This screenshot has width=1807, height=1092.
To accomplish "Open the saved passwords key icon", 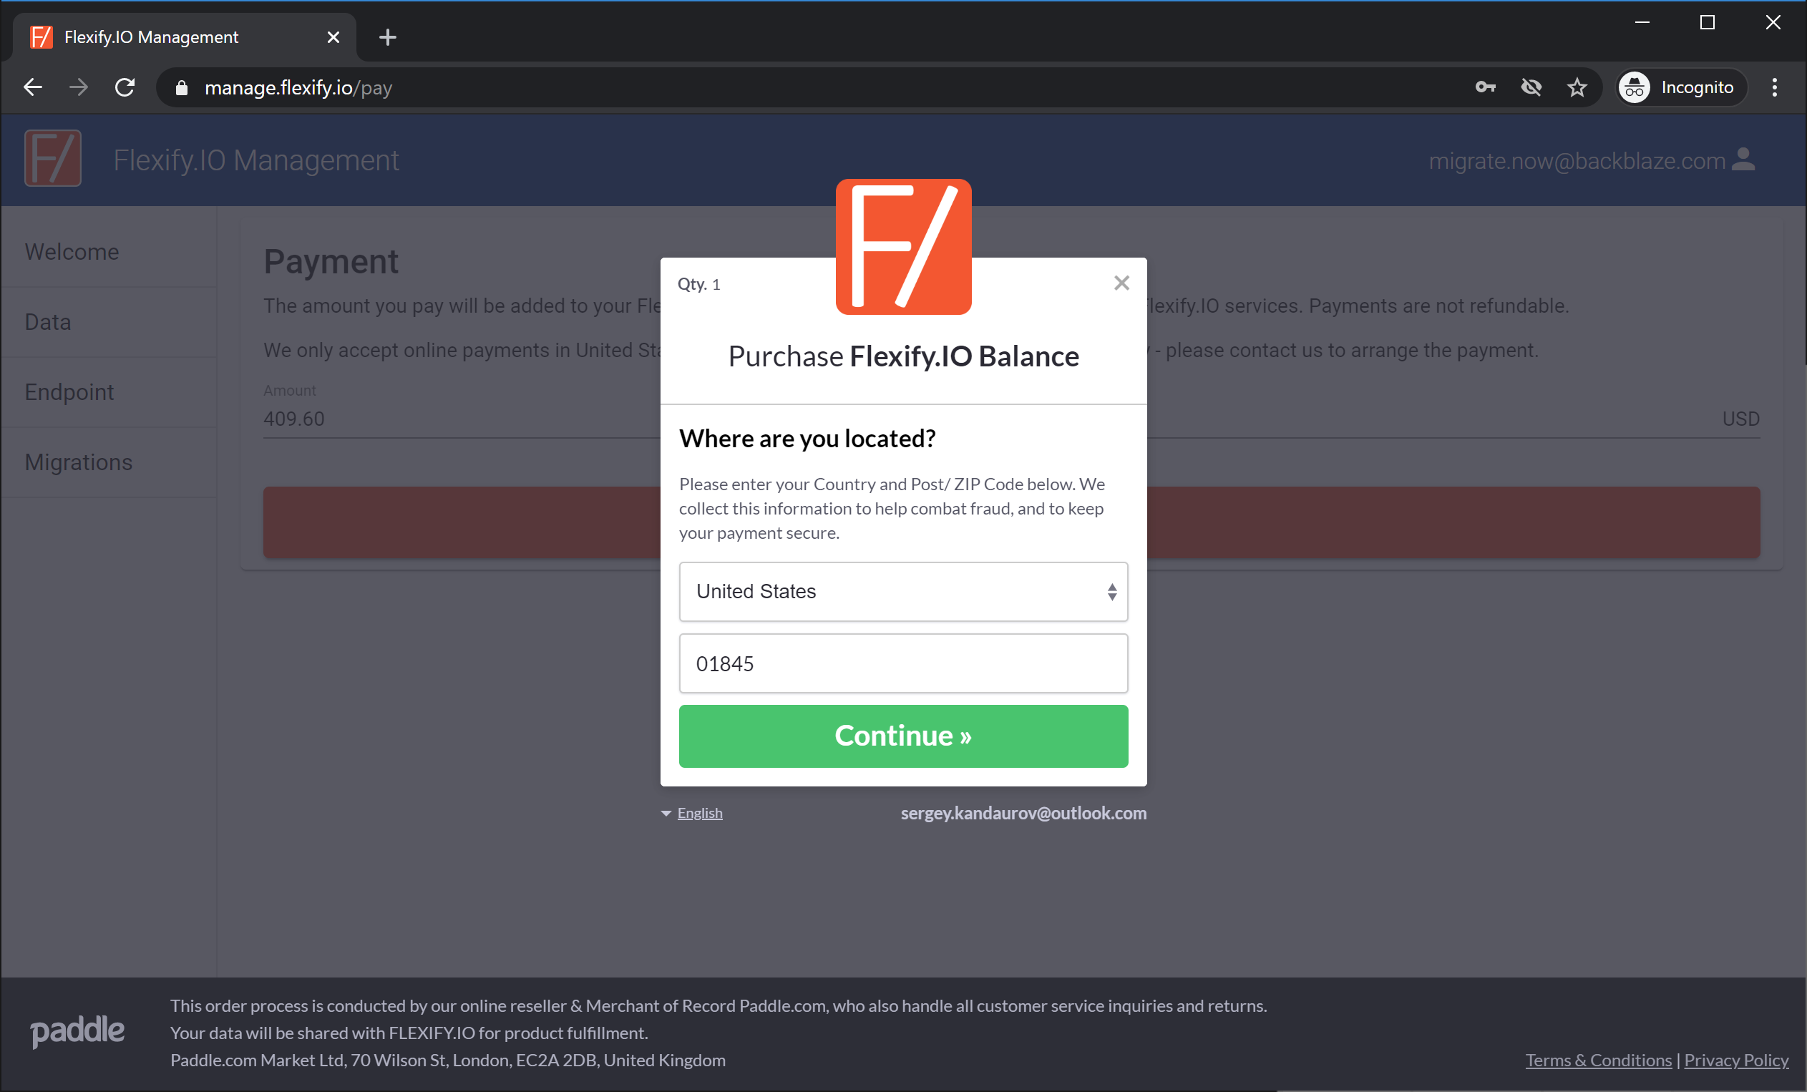I will coord(1485,87).
